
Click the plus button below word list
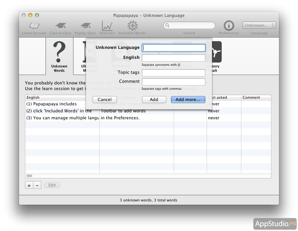click(29, 185)
